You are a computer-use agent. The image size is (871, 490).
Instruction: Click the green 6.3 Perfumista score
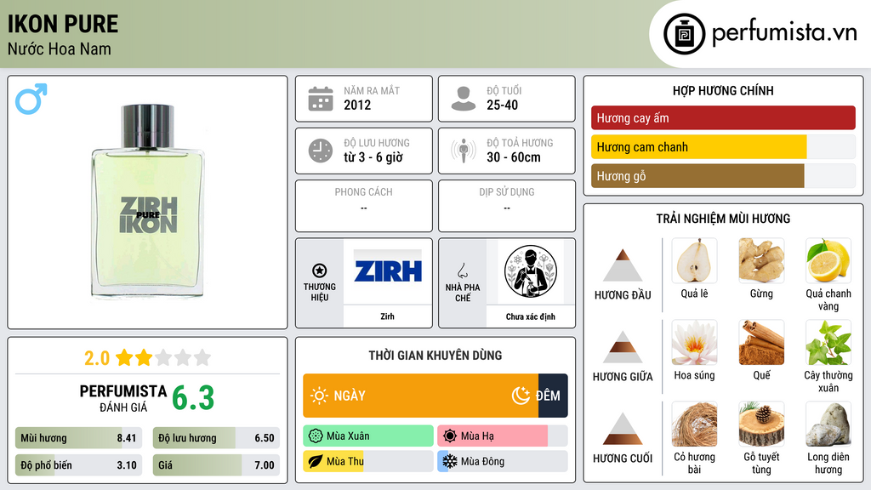click(193, 398)
